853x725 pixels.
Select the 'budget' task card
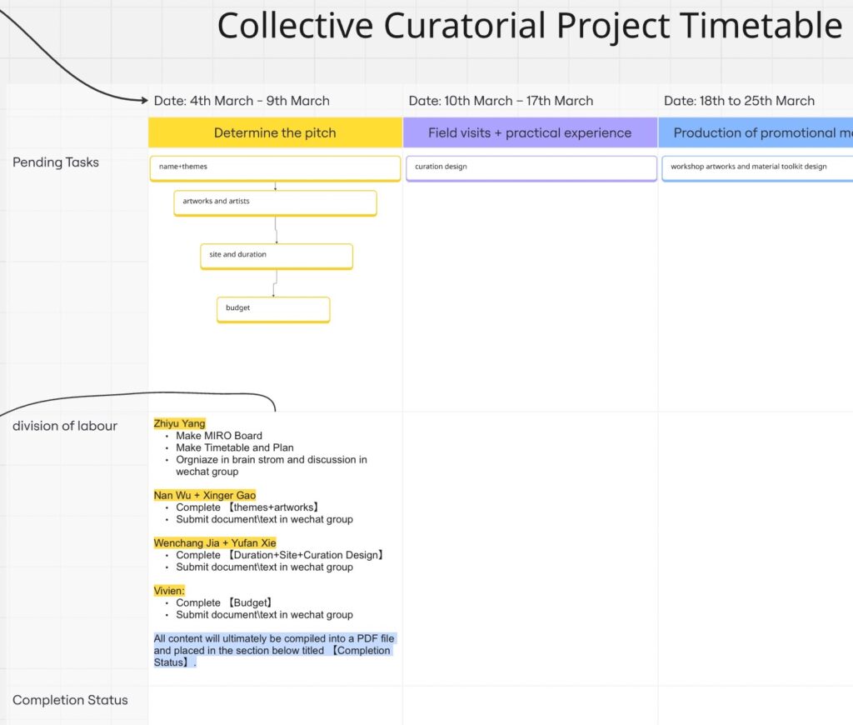pyautogui.click(x=273, y=309)
